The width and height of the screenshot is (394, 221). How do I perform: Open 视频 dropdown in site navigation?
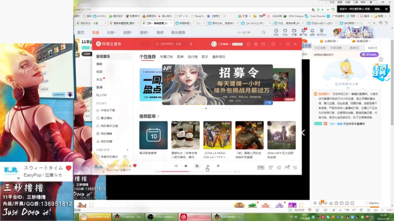point(128,32)
